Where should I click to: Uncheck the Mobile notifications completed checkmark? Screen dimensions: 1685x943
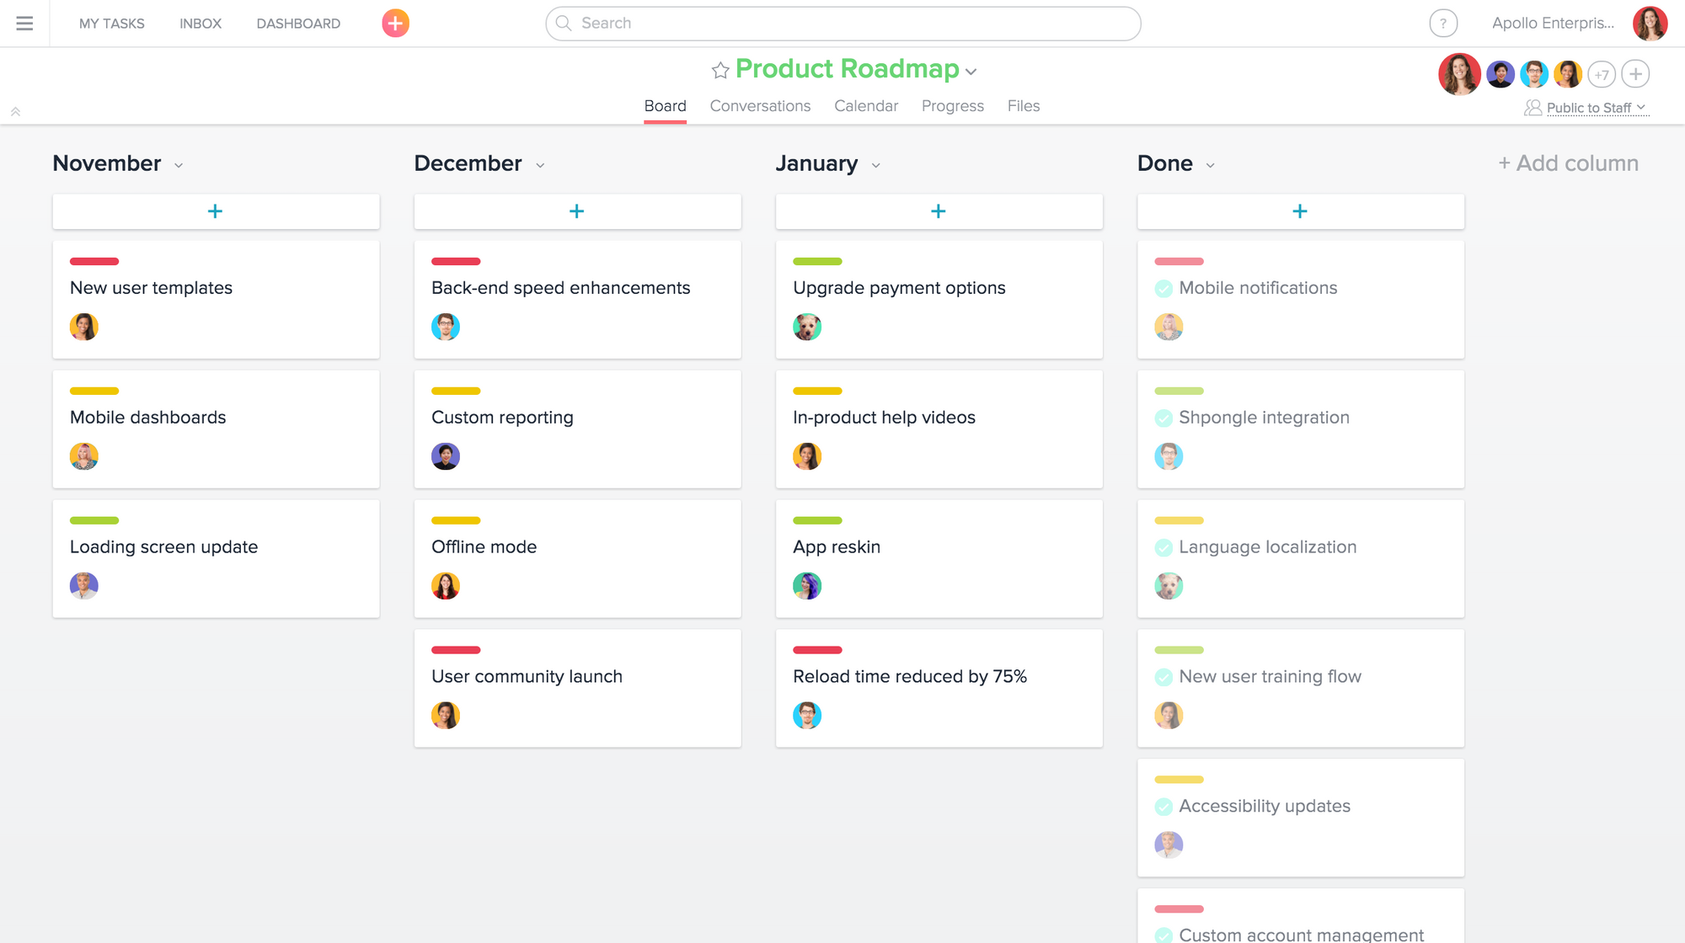point(1163,289)
